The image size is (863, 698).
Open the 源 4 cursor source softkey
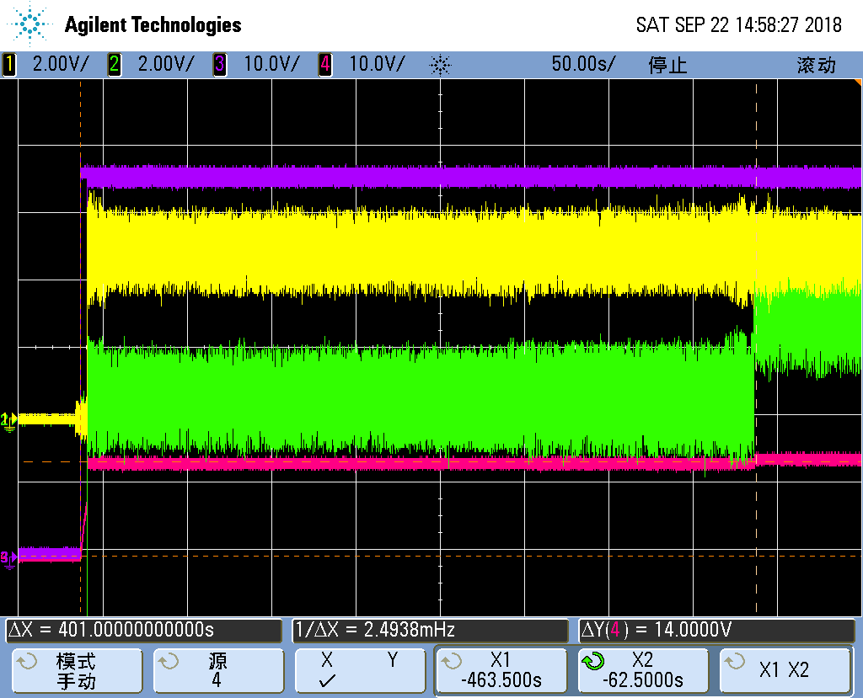(218, 670)
